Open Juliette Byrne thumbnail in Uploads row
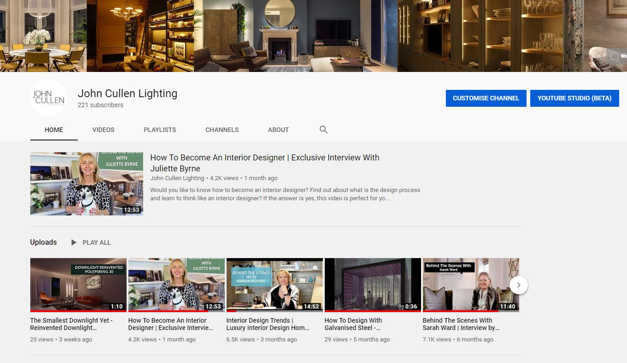This screenshot has width=627, height=363. (x=177, y=285)
